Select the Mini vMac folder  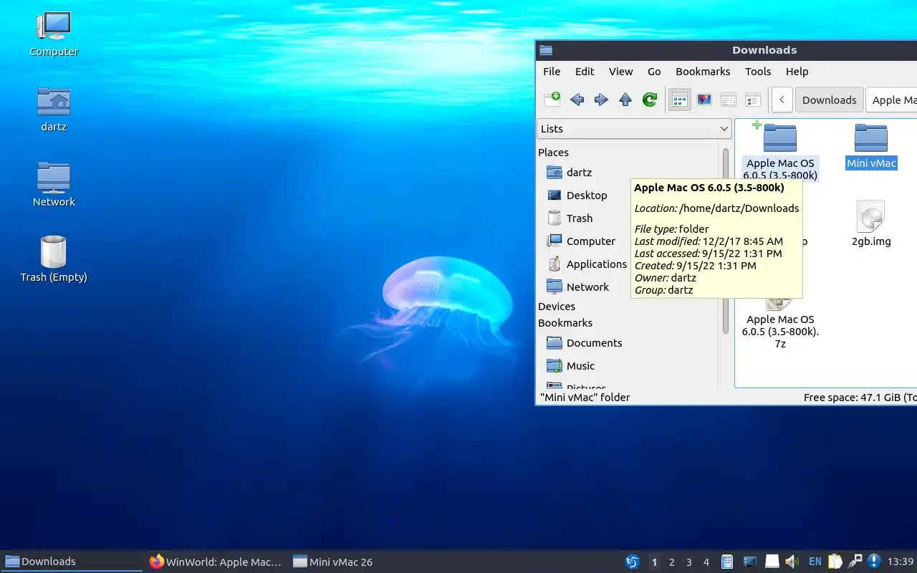coord(871,147)
